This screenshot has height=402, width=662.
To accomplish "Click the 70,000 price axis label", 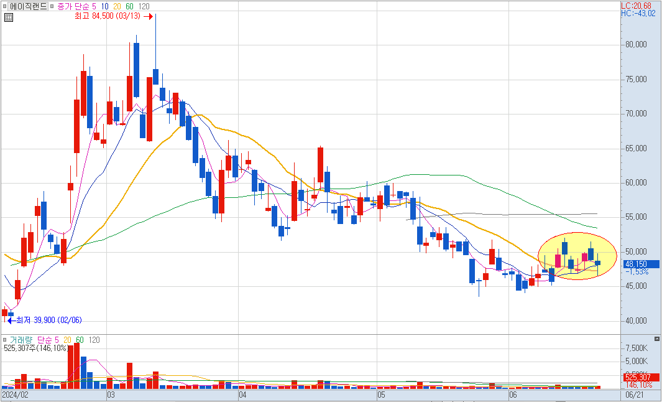I will (635, 113).
